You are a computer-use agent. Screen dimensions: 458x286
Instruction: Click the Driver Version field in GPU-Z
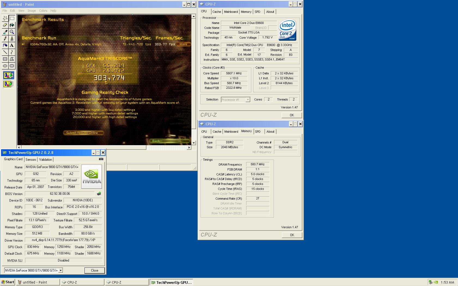point(64,240)
